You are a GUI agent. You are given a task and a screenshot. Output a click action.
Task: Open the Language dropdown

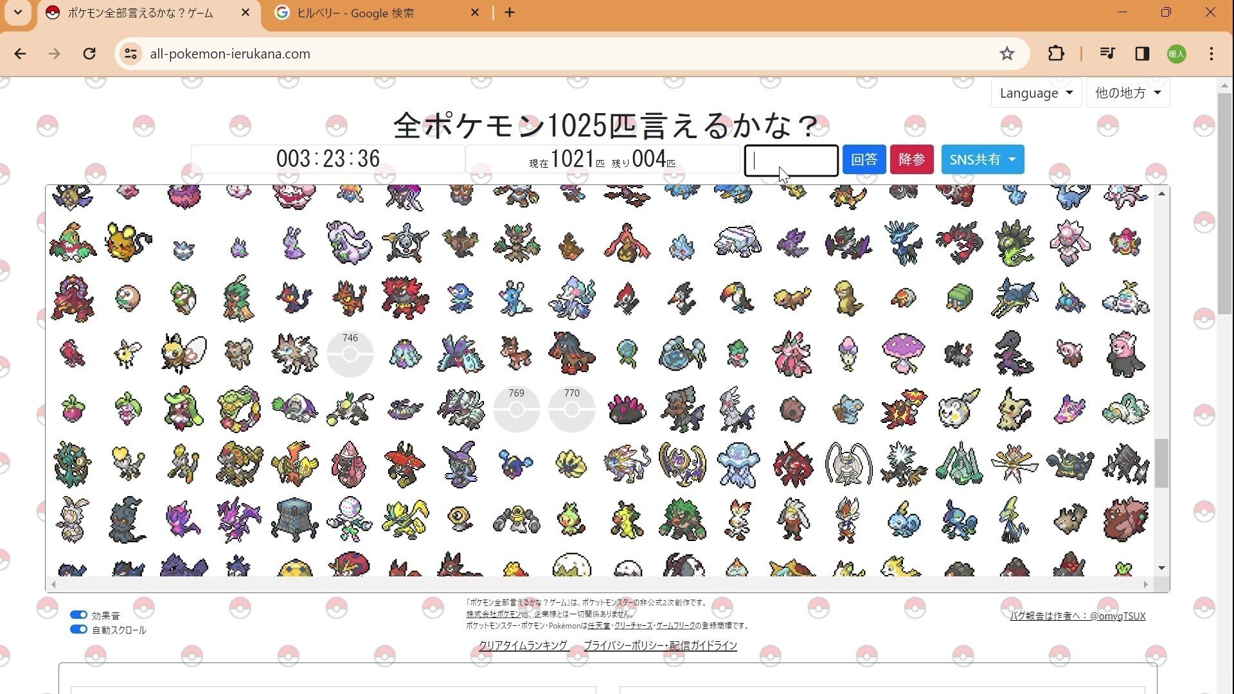click(1035, 93)
